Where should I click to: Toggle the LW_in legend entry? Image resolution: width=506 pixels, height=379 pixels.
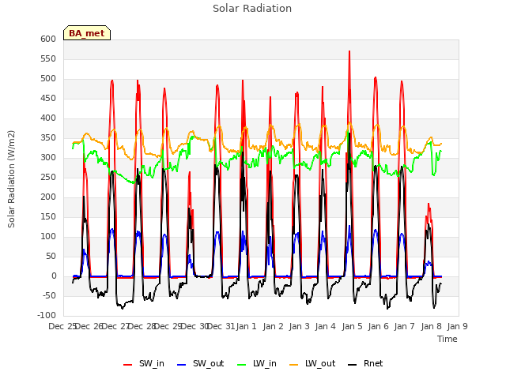[257, 363]
